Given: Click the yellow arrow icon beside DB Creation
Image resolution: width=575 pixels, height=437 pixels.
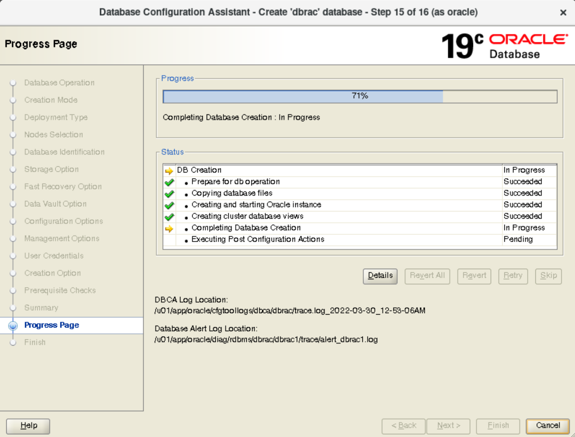Looking at the screenshot, I should [x=169, y=171].
